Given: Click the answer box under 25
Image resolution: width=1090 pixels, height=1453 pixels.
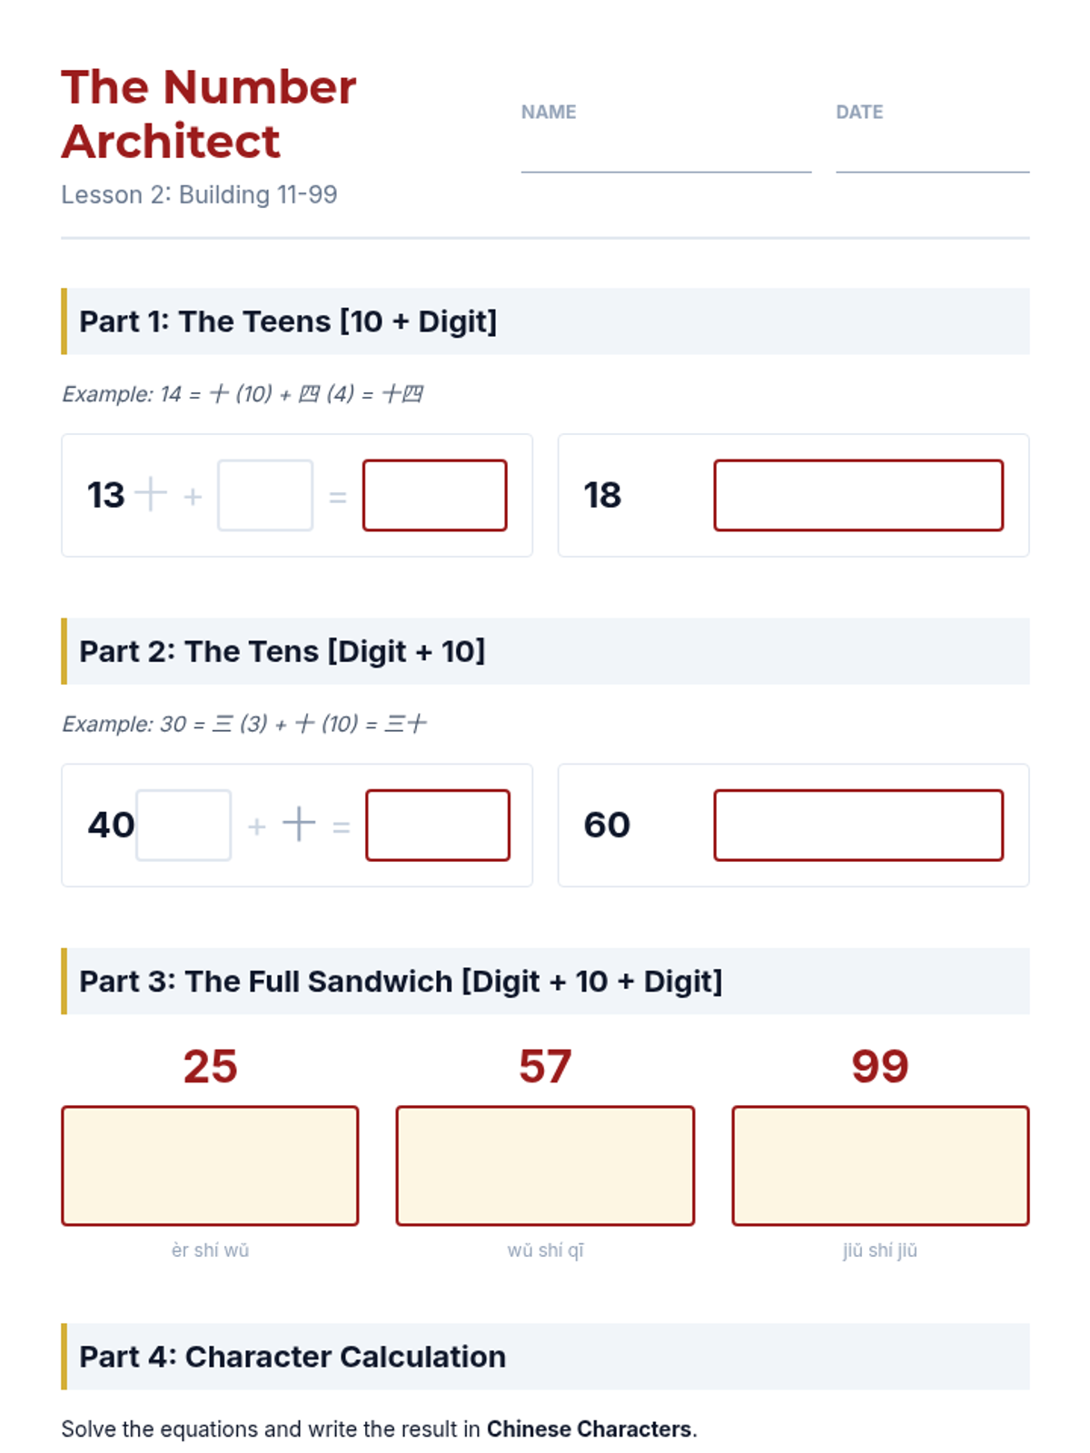Looking at the screenshot, I should click(x=210, y=1165).
